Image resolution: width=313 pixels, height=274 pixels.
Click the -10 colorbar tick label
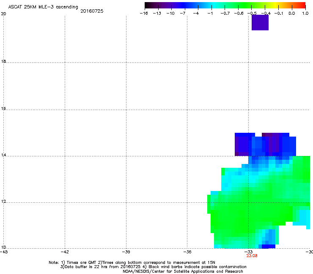[x=170, y=13]
